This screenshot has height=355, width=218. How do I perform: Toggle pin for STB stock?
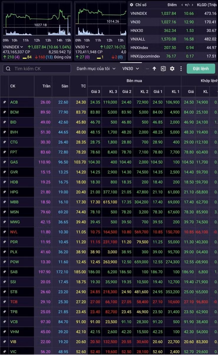(4, 292)
